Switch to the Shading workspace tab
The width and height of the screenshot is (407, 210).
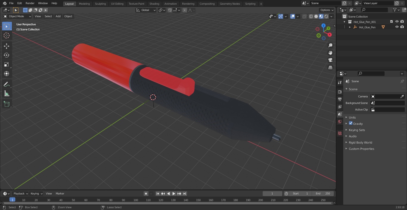coord(154,4)
